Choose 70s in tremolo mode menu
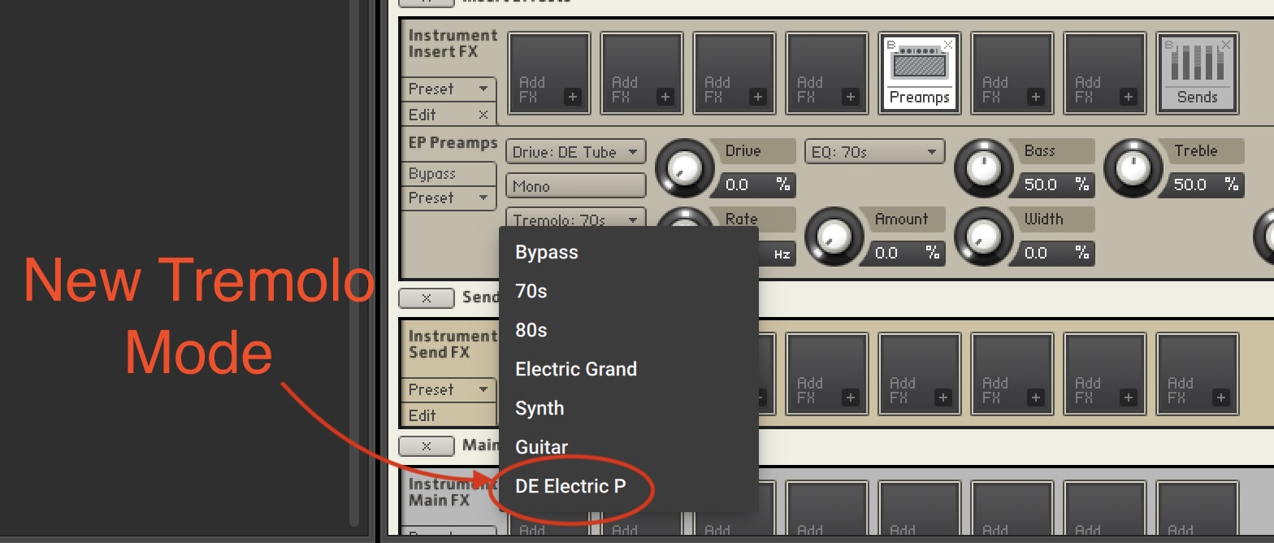 [628, 291]
